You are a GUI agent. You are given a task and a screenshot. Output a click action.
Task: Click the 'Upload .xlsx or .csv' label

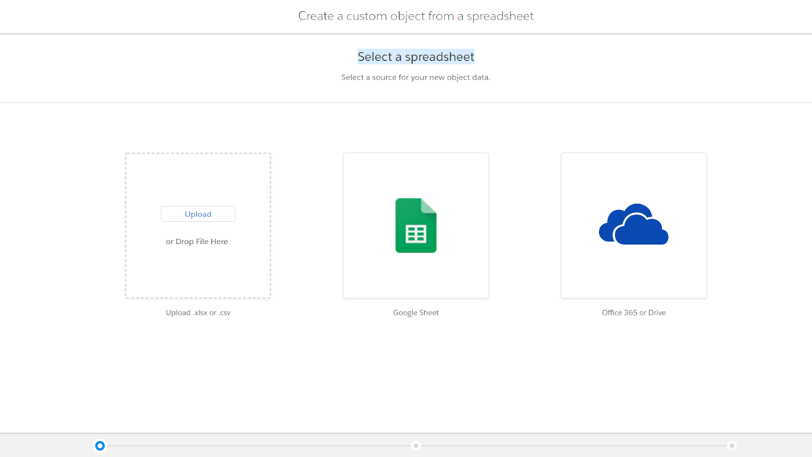click(x=198, y=312)
